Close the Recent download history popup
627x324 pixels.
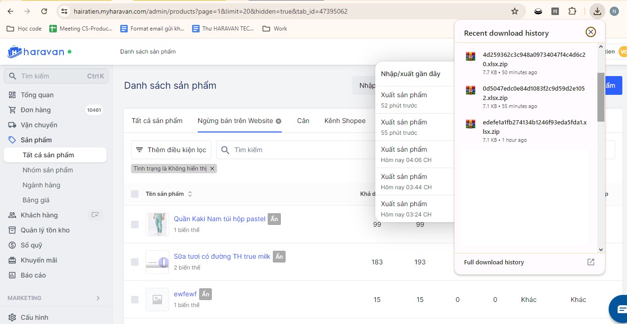point(590,32)
